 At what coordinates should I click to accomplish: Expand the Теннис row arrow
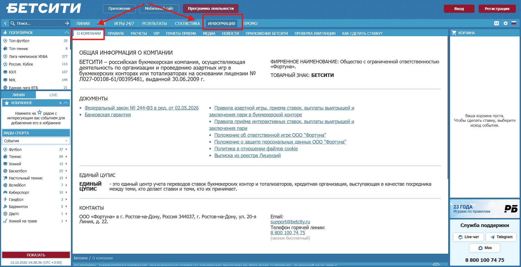coord(66,157)
